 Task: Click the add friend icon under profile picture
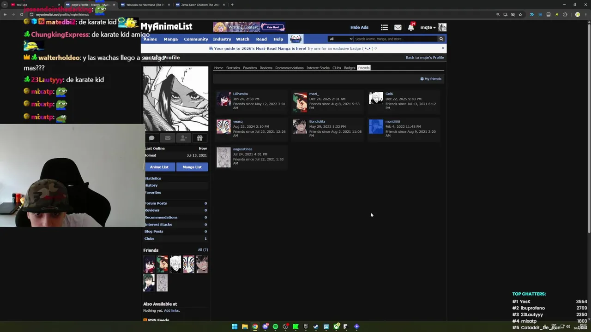click(x=184, y=138)
